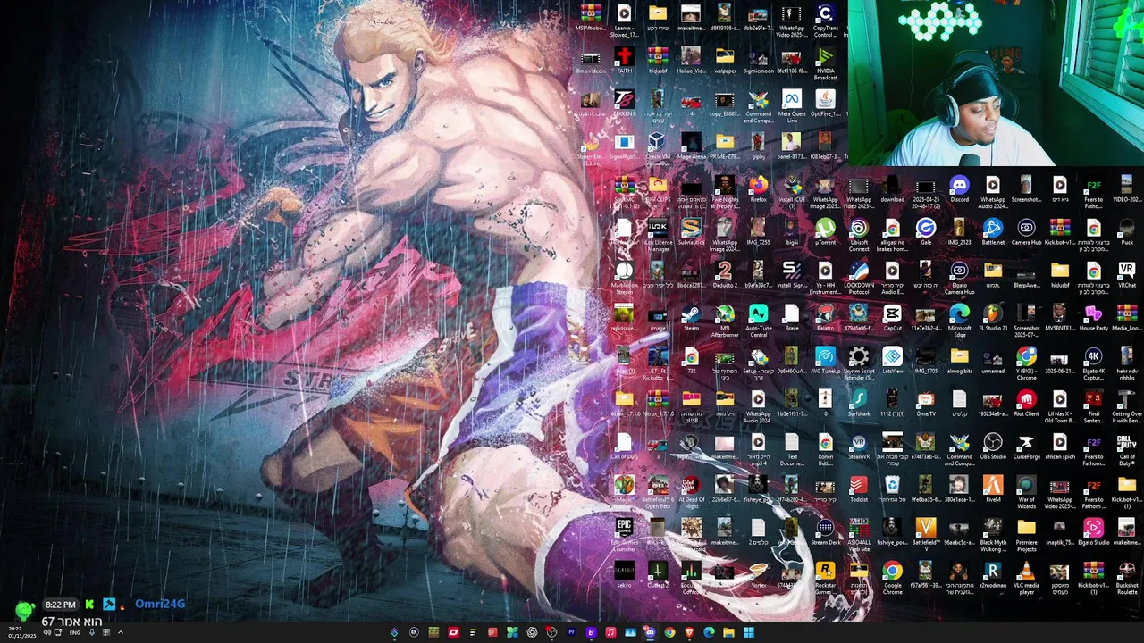Viewport: 1144px width, 643px height.
Task: Show hidden system tray icons
Action: [x=120, y=632]
